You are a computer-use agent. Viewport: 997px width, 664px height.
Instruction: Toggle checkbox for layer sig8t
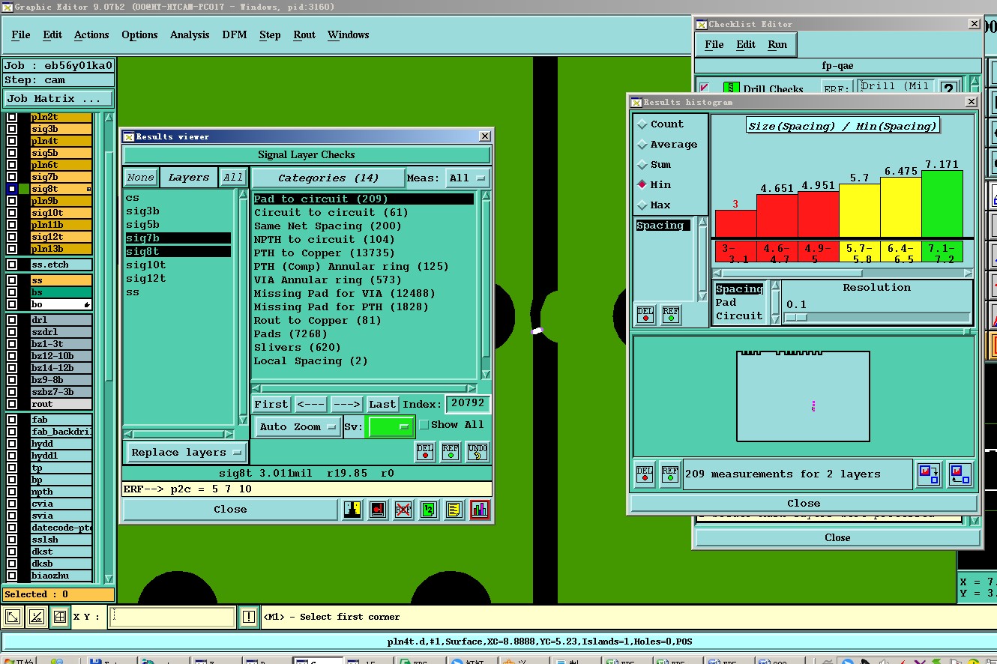click(x=12, y=189)
